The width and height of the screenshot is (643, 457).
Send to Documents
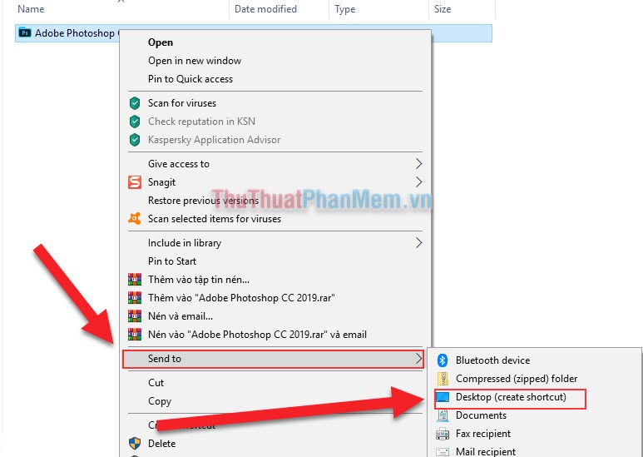pos(481,415)
